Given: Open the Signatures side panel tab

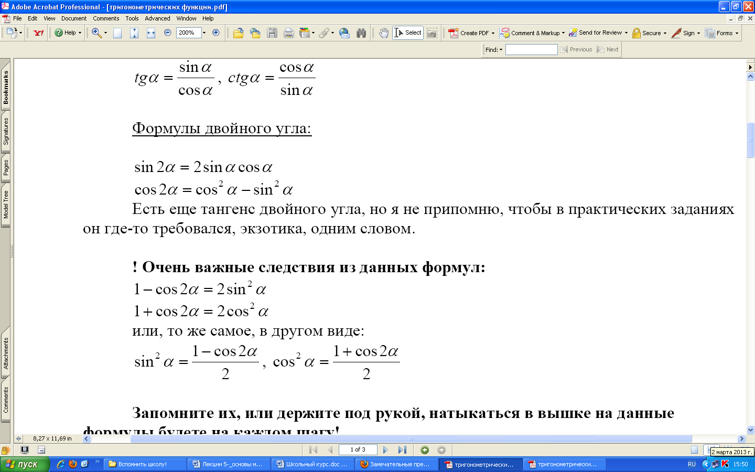Looking at the screenshot, I should click(6, 132).
